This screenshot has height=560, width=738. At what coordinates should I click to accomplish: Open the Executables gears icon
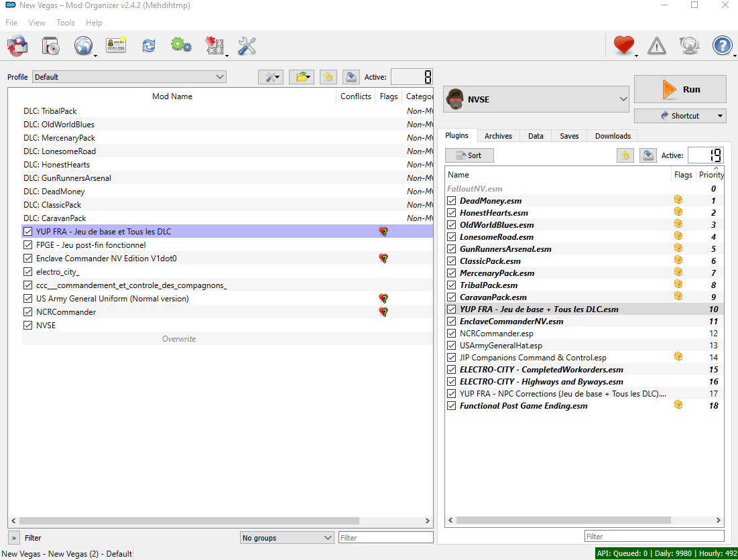coord(181,45)
